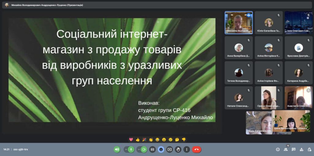Click the green speaker audio button

click(x=117, y=150)
